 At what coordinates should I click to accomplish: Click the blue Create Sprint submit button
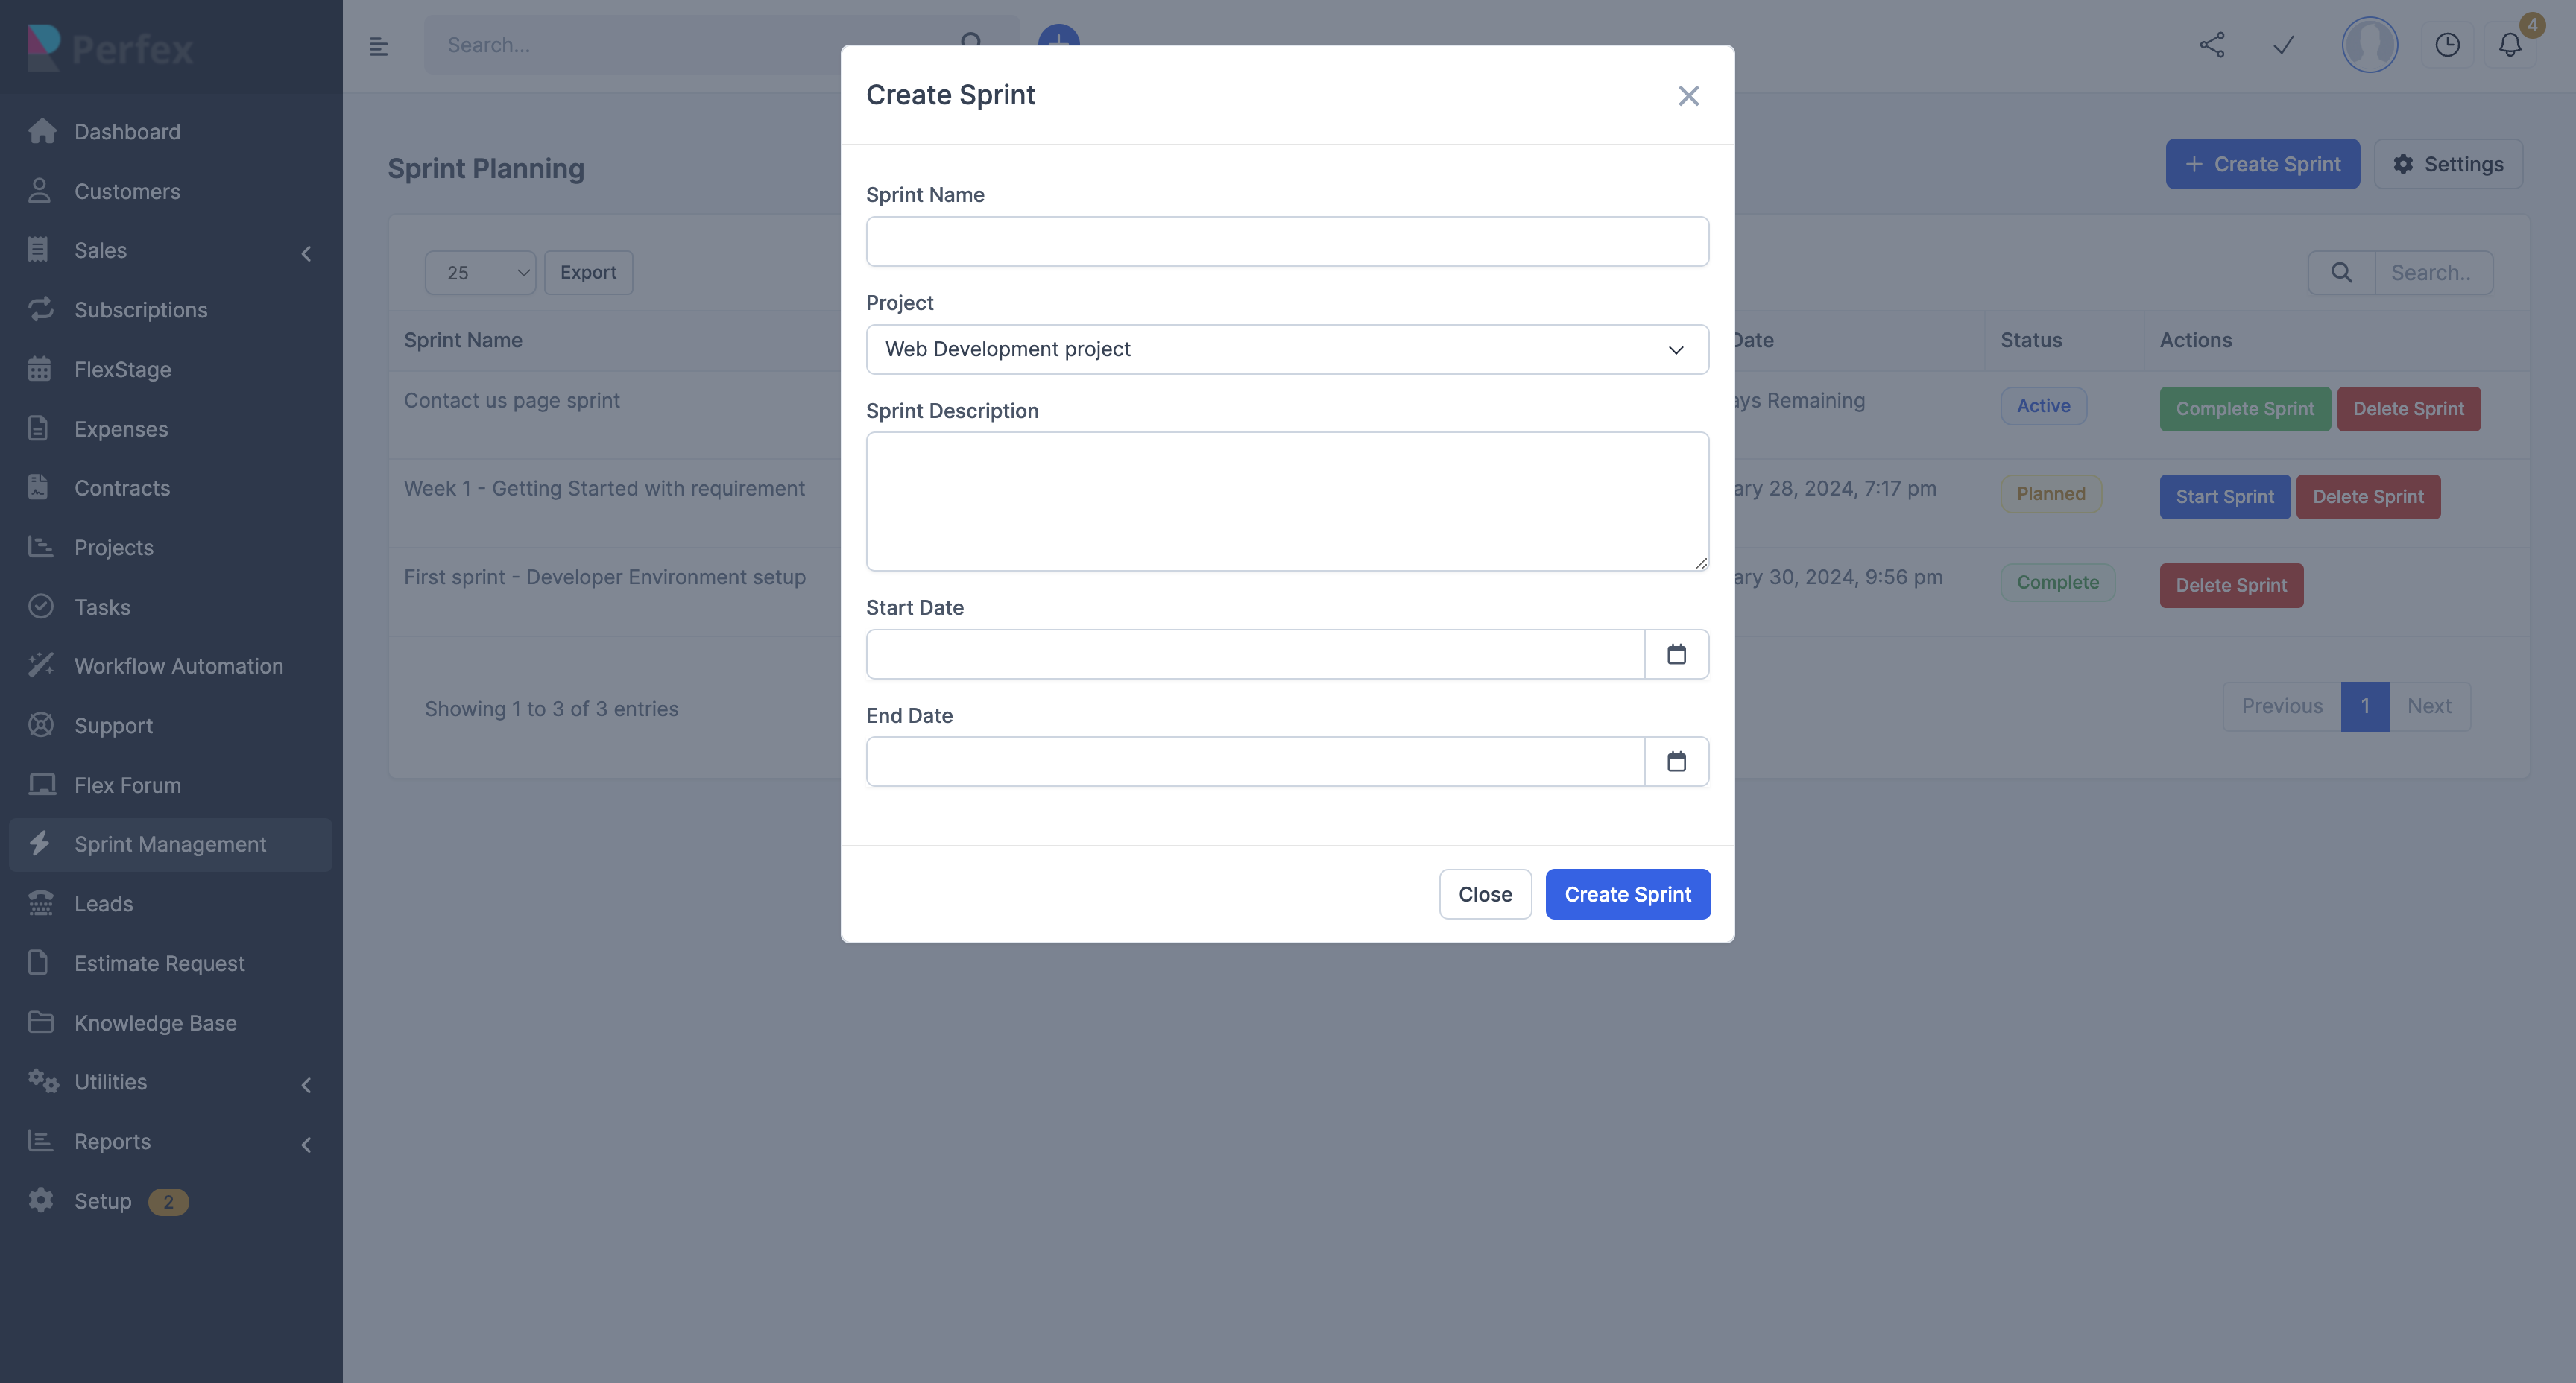(1627, 894)
